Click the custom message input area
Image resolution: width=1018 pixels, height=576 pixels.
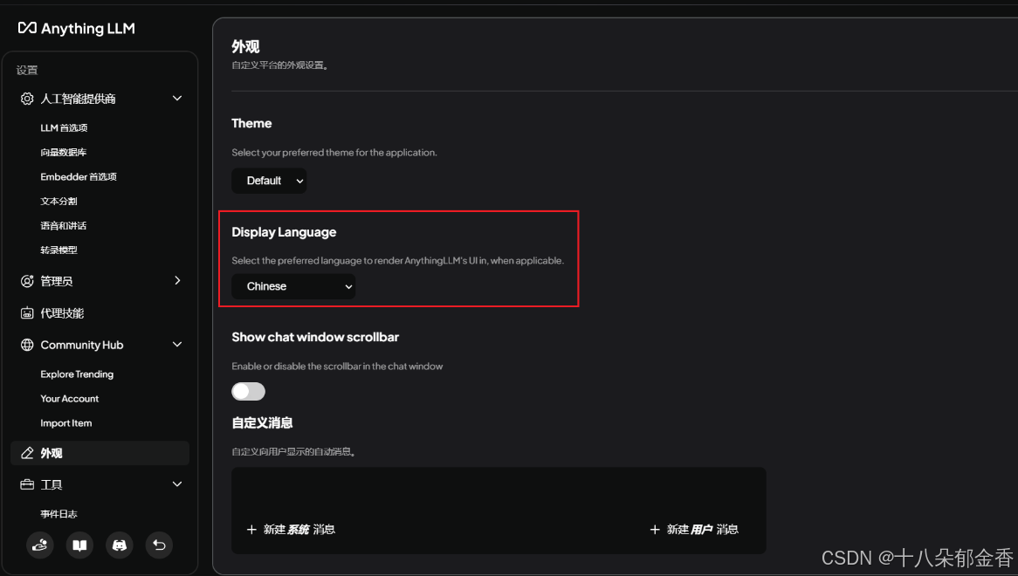pos(498,489)
